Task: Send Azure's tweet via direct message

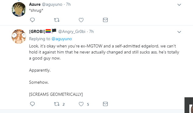Action: pyautogui.click(x=105, y=20)
